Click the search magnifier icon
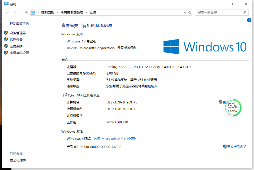254x170 pixels. tap(245, 13)
